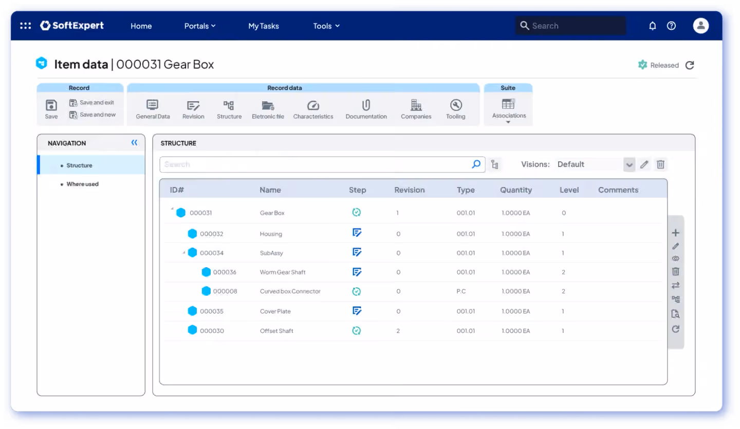Image resolution: width=740 pixels, height=429 pixels.
Task: Open the Portals menu
Action: 200,26
